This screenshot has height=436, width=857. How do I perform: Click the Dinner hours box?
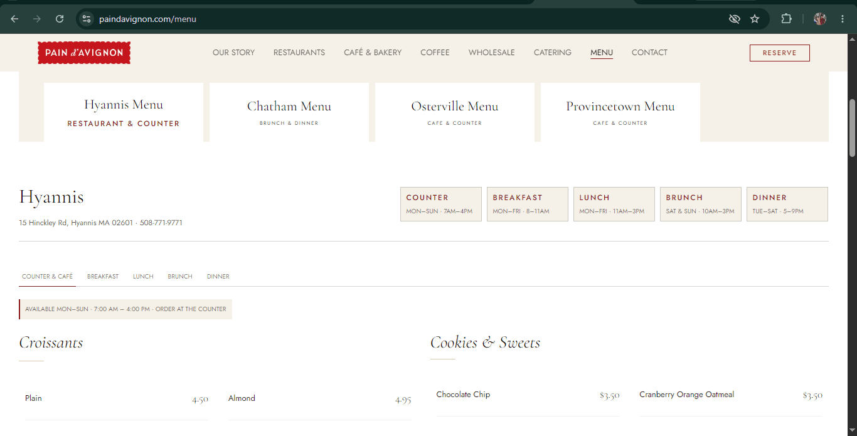point(787,204)
